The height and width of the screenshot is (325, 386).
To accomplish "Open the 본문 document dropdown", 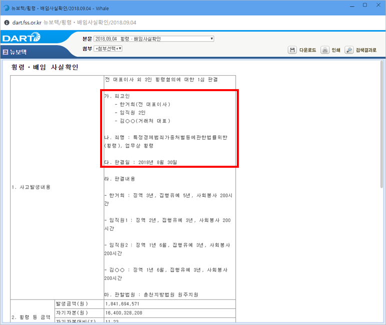I will click(154, 39).
